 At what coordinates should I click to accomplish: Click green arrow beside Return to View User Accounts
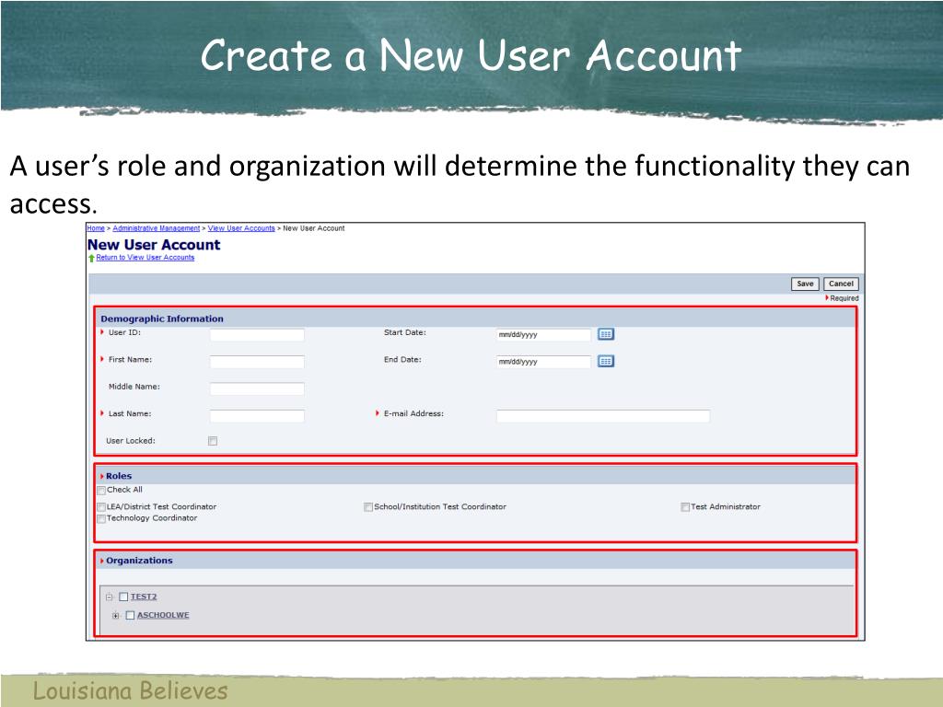coord(91,259)
